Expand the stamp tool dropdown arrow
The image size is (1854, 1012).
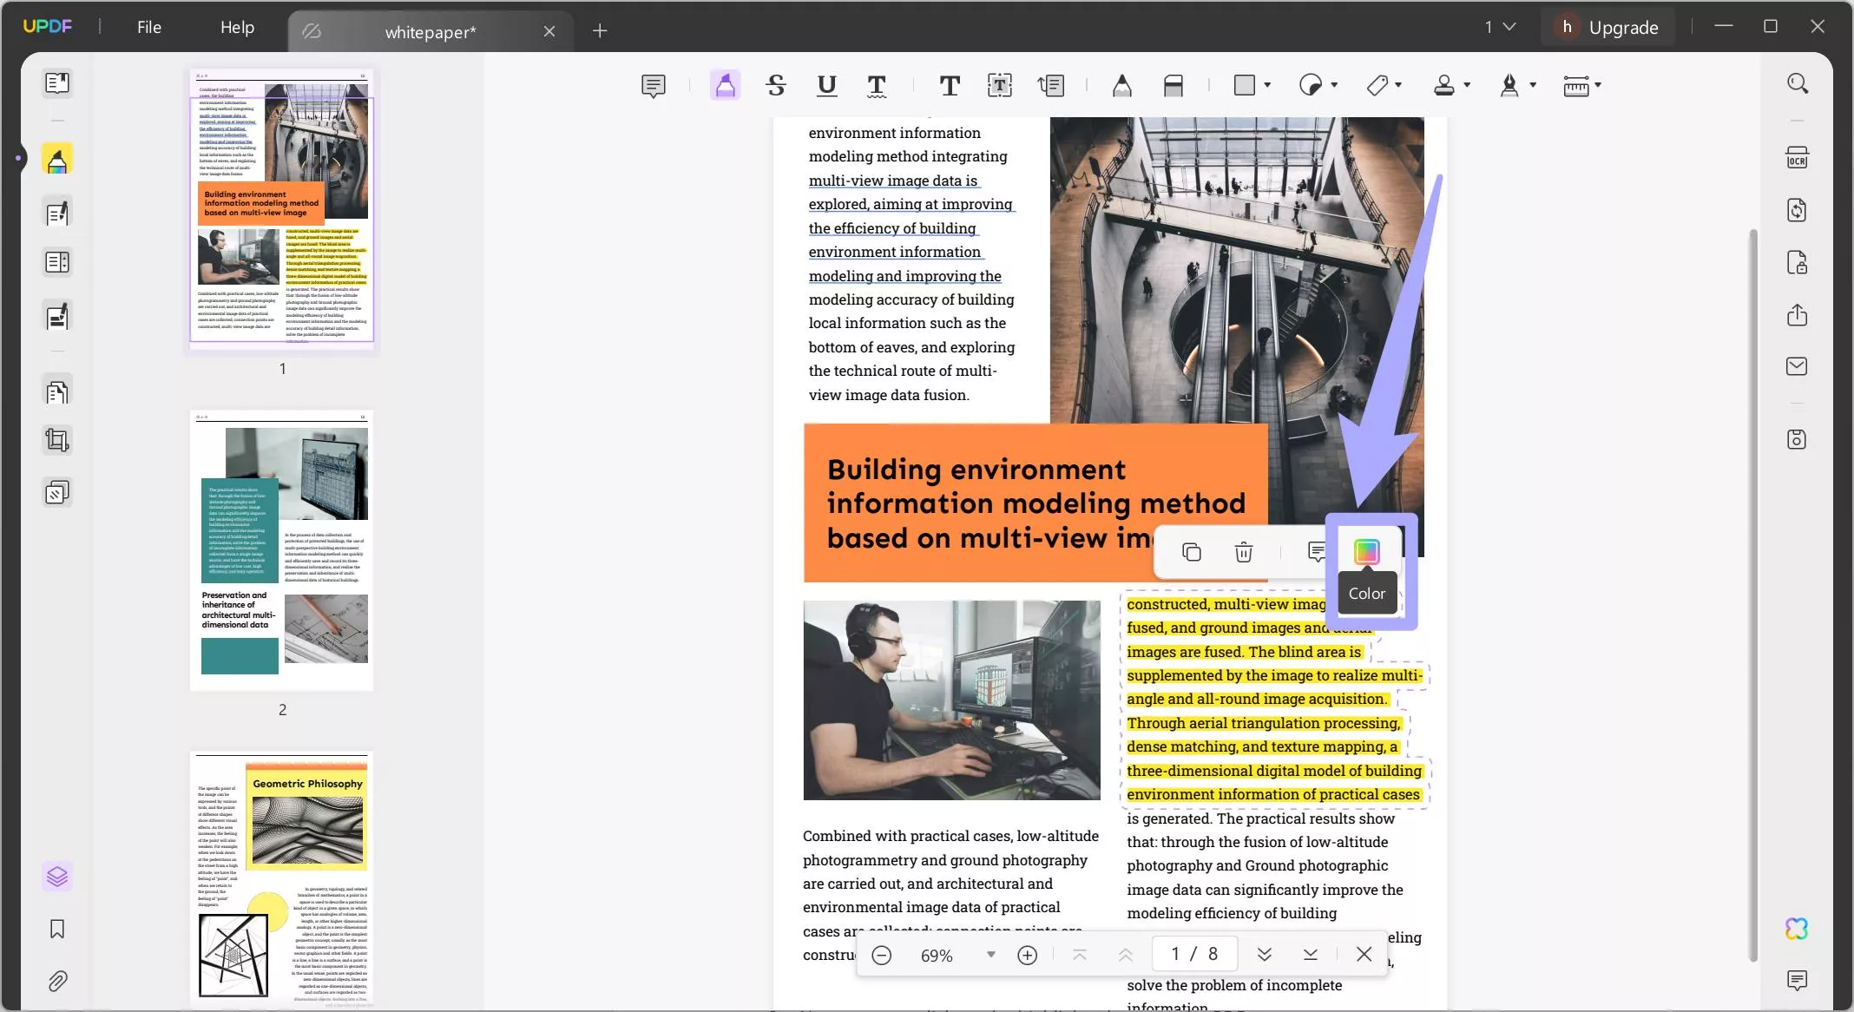1467,85
